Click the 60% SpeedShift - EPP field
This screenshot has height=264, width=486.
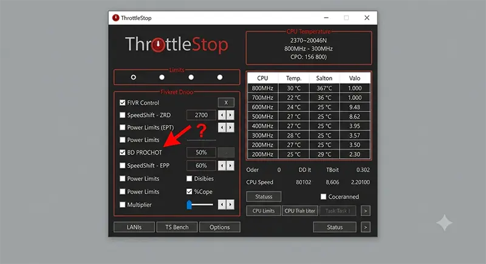pyautogui.click(x=201, y=165)
